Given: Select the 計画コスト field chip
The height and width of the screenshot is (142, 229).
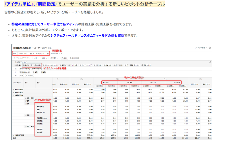Looking at the screenshot, I should click(135, 65).
